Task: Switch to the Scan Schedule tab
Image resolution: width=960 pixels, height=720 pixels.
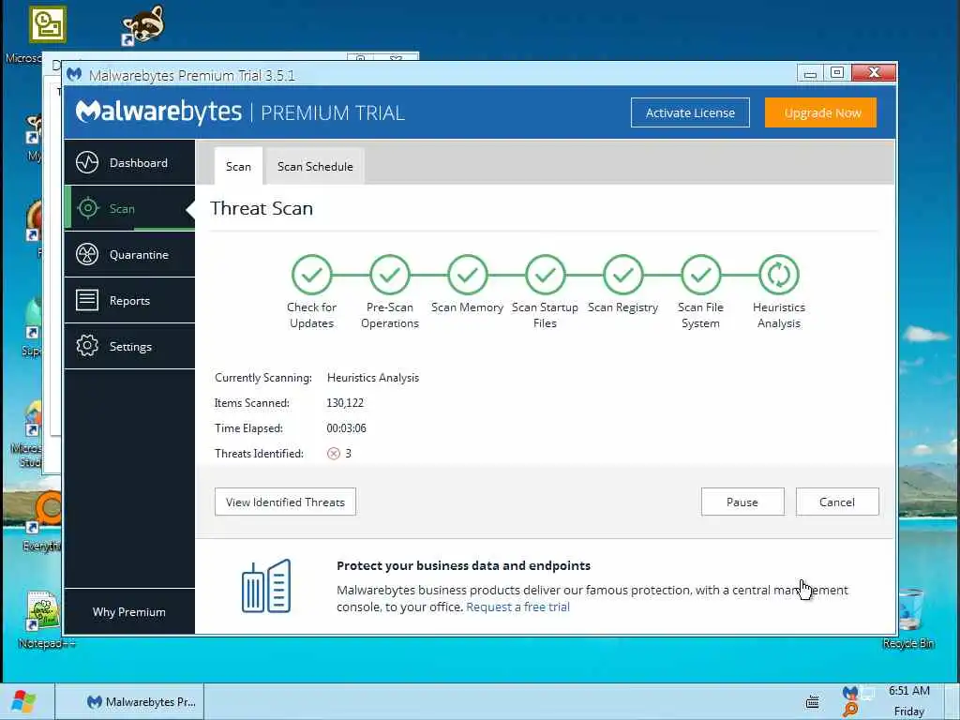Action: 315,166
